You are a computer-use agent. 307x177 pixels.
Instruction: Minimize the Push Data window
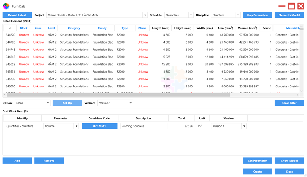pos(282,6)
